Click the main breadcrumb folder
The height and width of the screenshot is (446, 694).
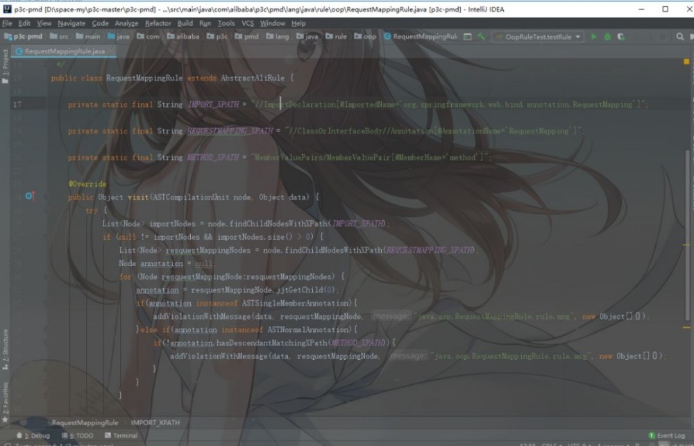tap(88, 36)
